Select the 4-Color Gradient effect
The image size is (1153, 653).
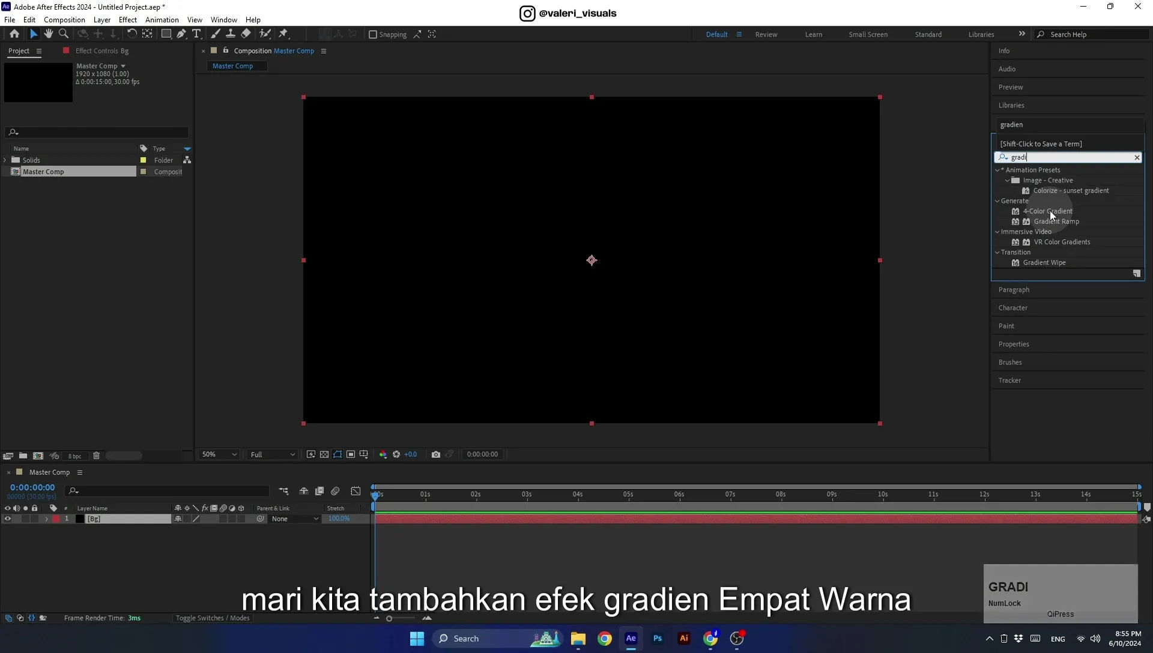[x=1047, y=211]
